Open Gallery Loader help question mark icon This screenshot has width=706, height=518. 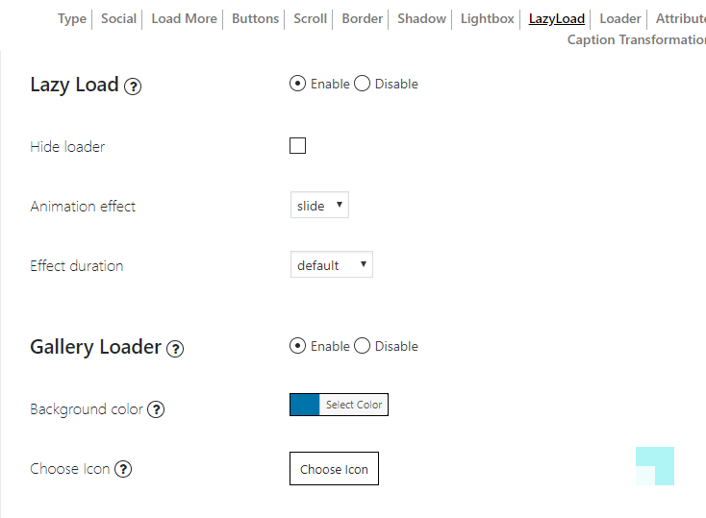[x=175, y=348]
